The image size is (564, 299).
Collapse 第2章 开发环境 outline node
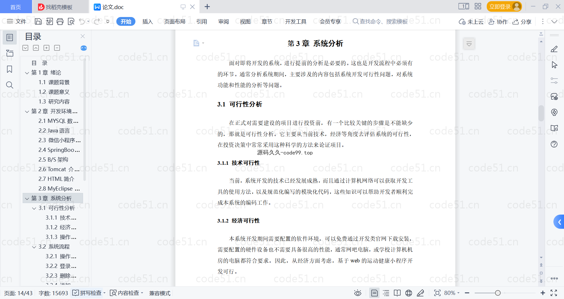coord(27,111)
